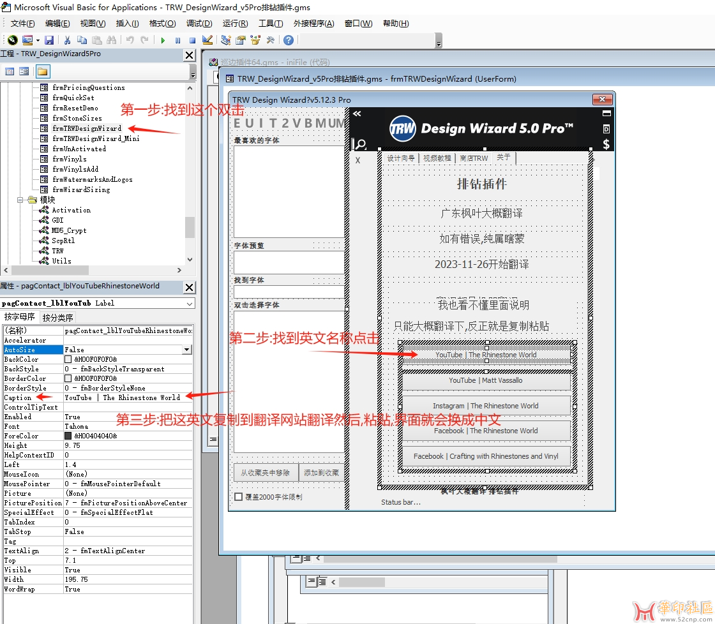Select the 设计向导 tab on the form
This screenshot has width=715, height=624.
[x=401, y=158]
